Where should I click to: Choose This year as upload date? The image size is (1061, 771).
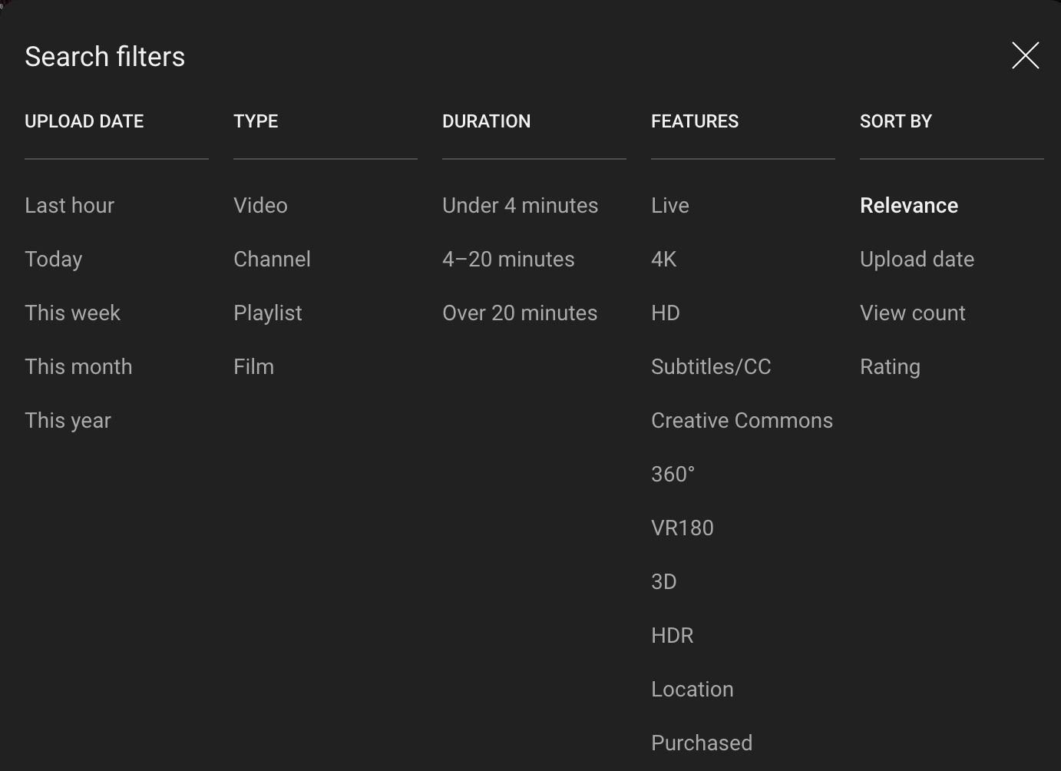[x=68, y=420]
